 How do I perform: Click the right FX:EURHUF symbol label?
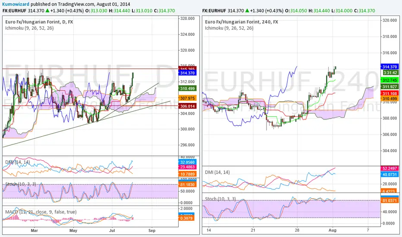click(x=214, y=11)
